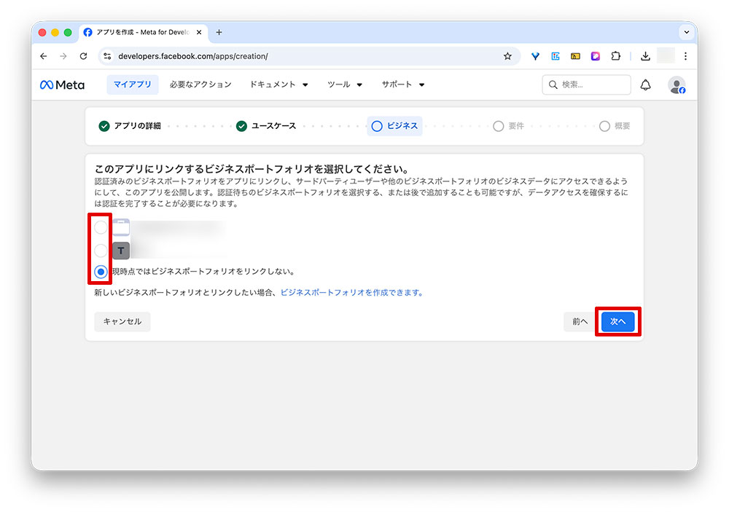Click the profile avatar icon
Viewport: 729px width, 512px height.
[x=677, y=84]
